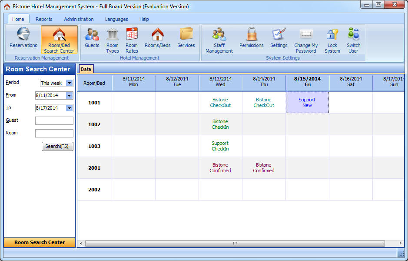Switch to the Reports ribbon tab

44,19
